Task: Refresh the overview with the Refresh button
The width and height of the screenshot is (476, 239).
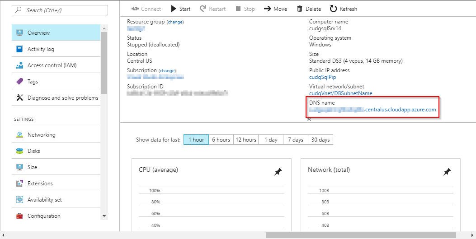Action: [x=344, y=9]
